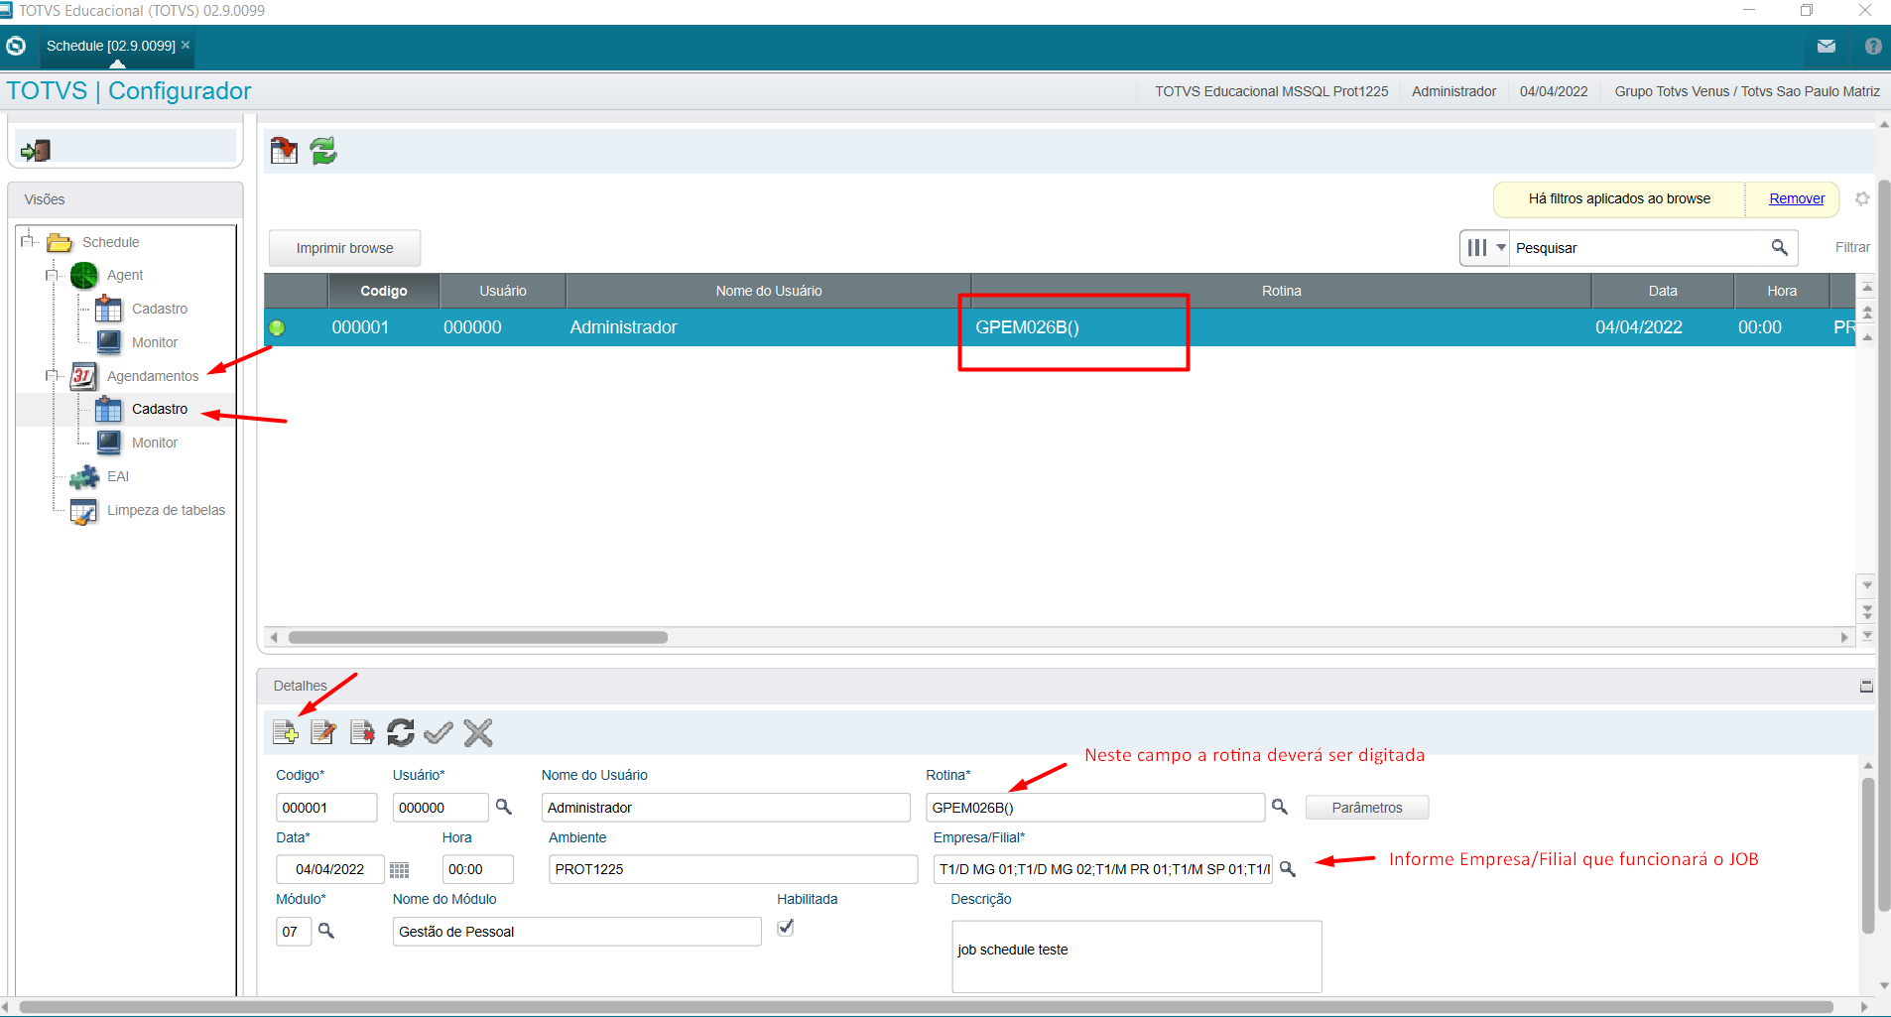Click into Pesquisar search field
The height and width of the screenshot is (1017, 1891).
pyautogui.click(x=1640, y=247)
